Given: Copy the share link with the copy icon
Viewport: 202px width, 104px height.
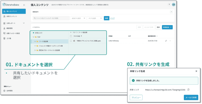Looking at the screenshot, I should (x=188, y=90).
